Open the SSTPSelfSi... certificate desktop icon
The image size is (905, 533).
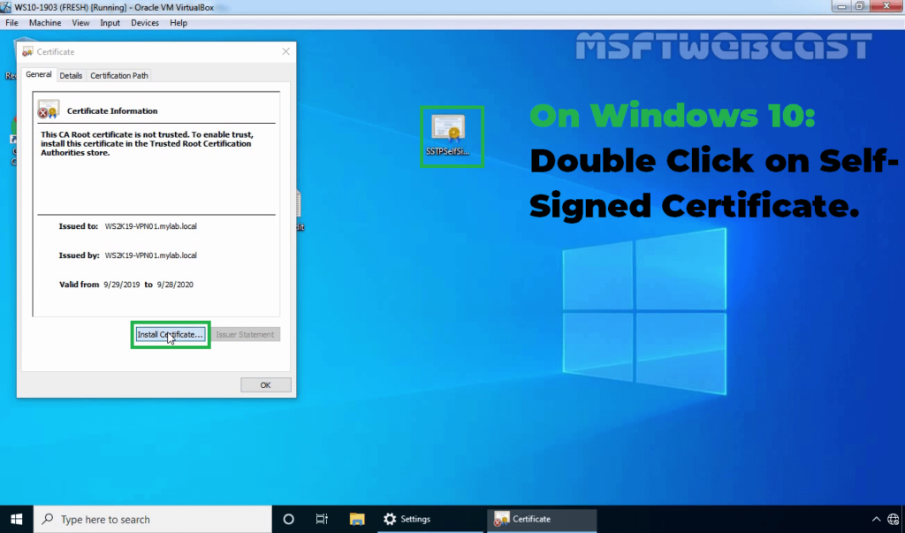(448, 135)
